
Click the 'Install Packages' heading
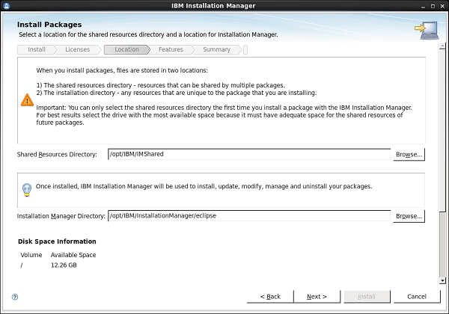coord(49,25)
